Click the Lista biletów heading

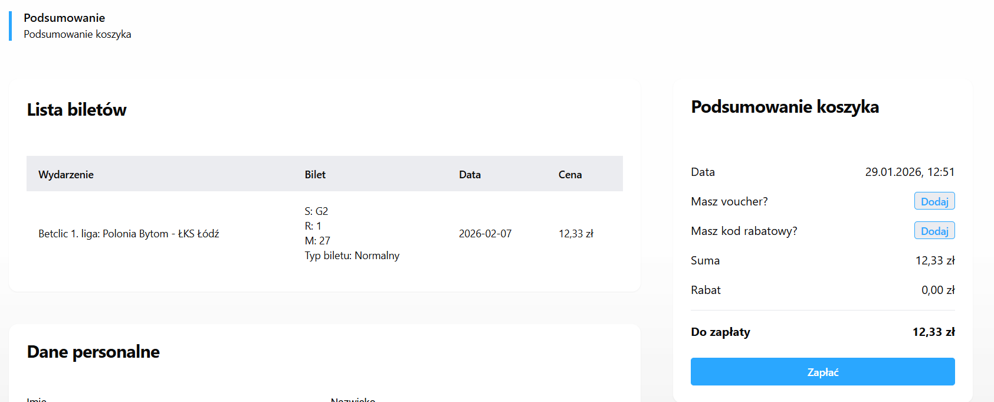[x=77, y=110]
